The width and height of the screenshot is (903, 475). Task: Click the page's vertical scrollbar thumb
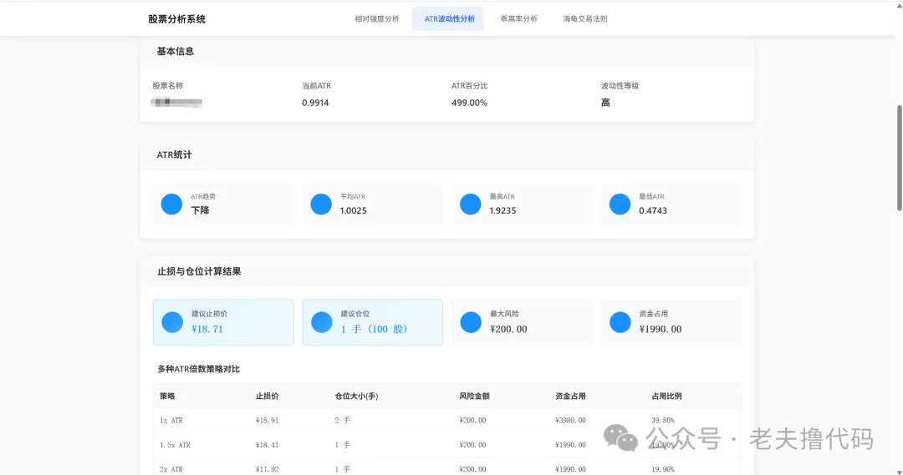(899, 159)
